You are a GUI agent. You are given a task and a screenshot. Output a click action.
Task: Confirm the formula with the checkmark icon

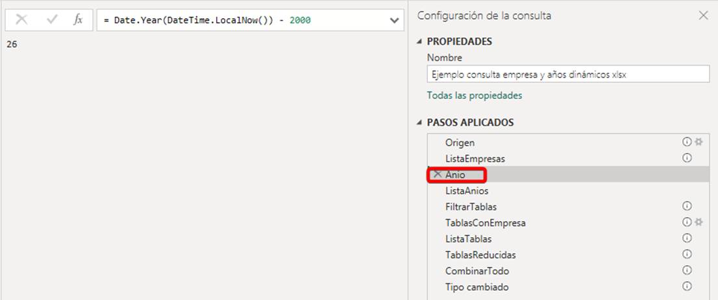coord(52,20)
